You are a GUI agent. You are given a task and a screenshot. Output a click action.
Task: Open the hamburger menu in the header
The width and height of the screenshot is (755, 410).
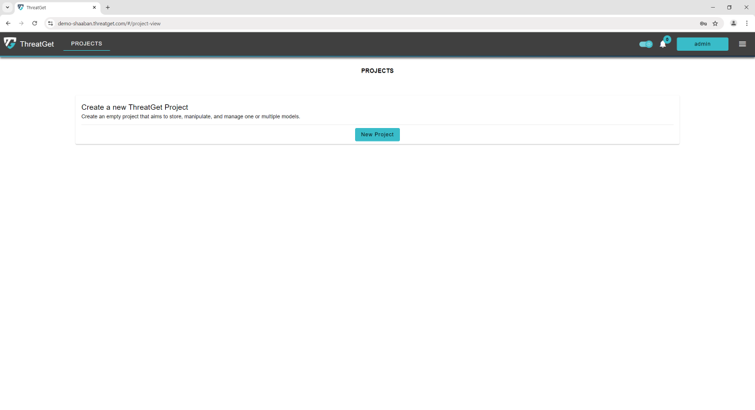(x=742, y=44)
